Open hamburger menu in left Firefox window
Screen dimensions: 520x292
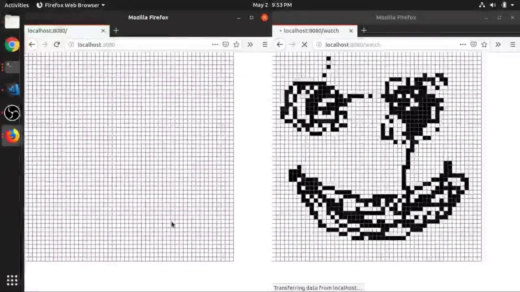pos(265,45)
